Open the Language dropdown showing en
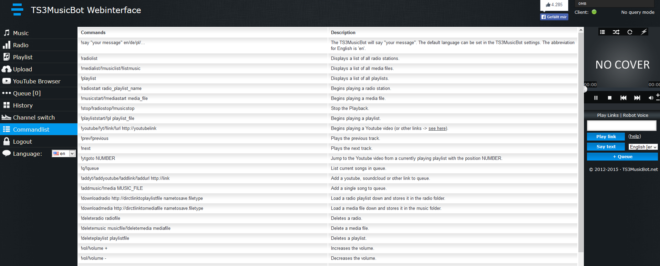660x266 pixels. pyautogui.click(x=64, y=153)
